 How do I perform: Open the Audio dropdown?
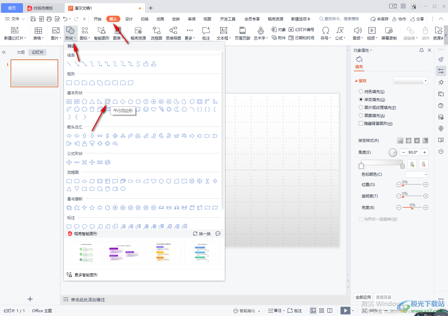[357, 38]
